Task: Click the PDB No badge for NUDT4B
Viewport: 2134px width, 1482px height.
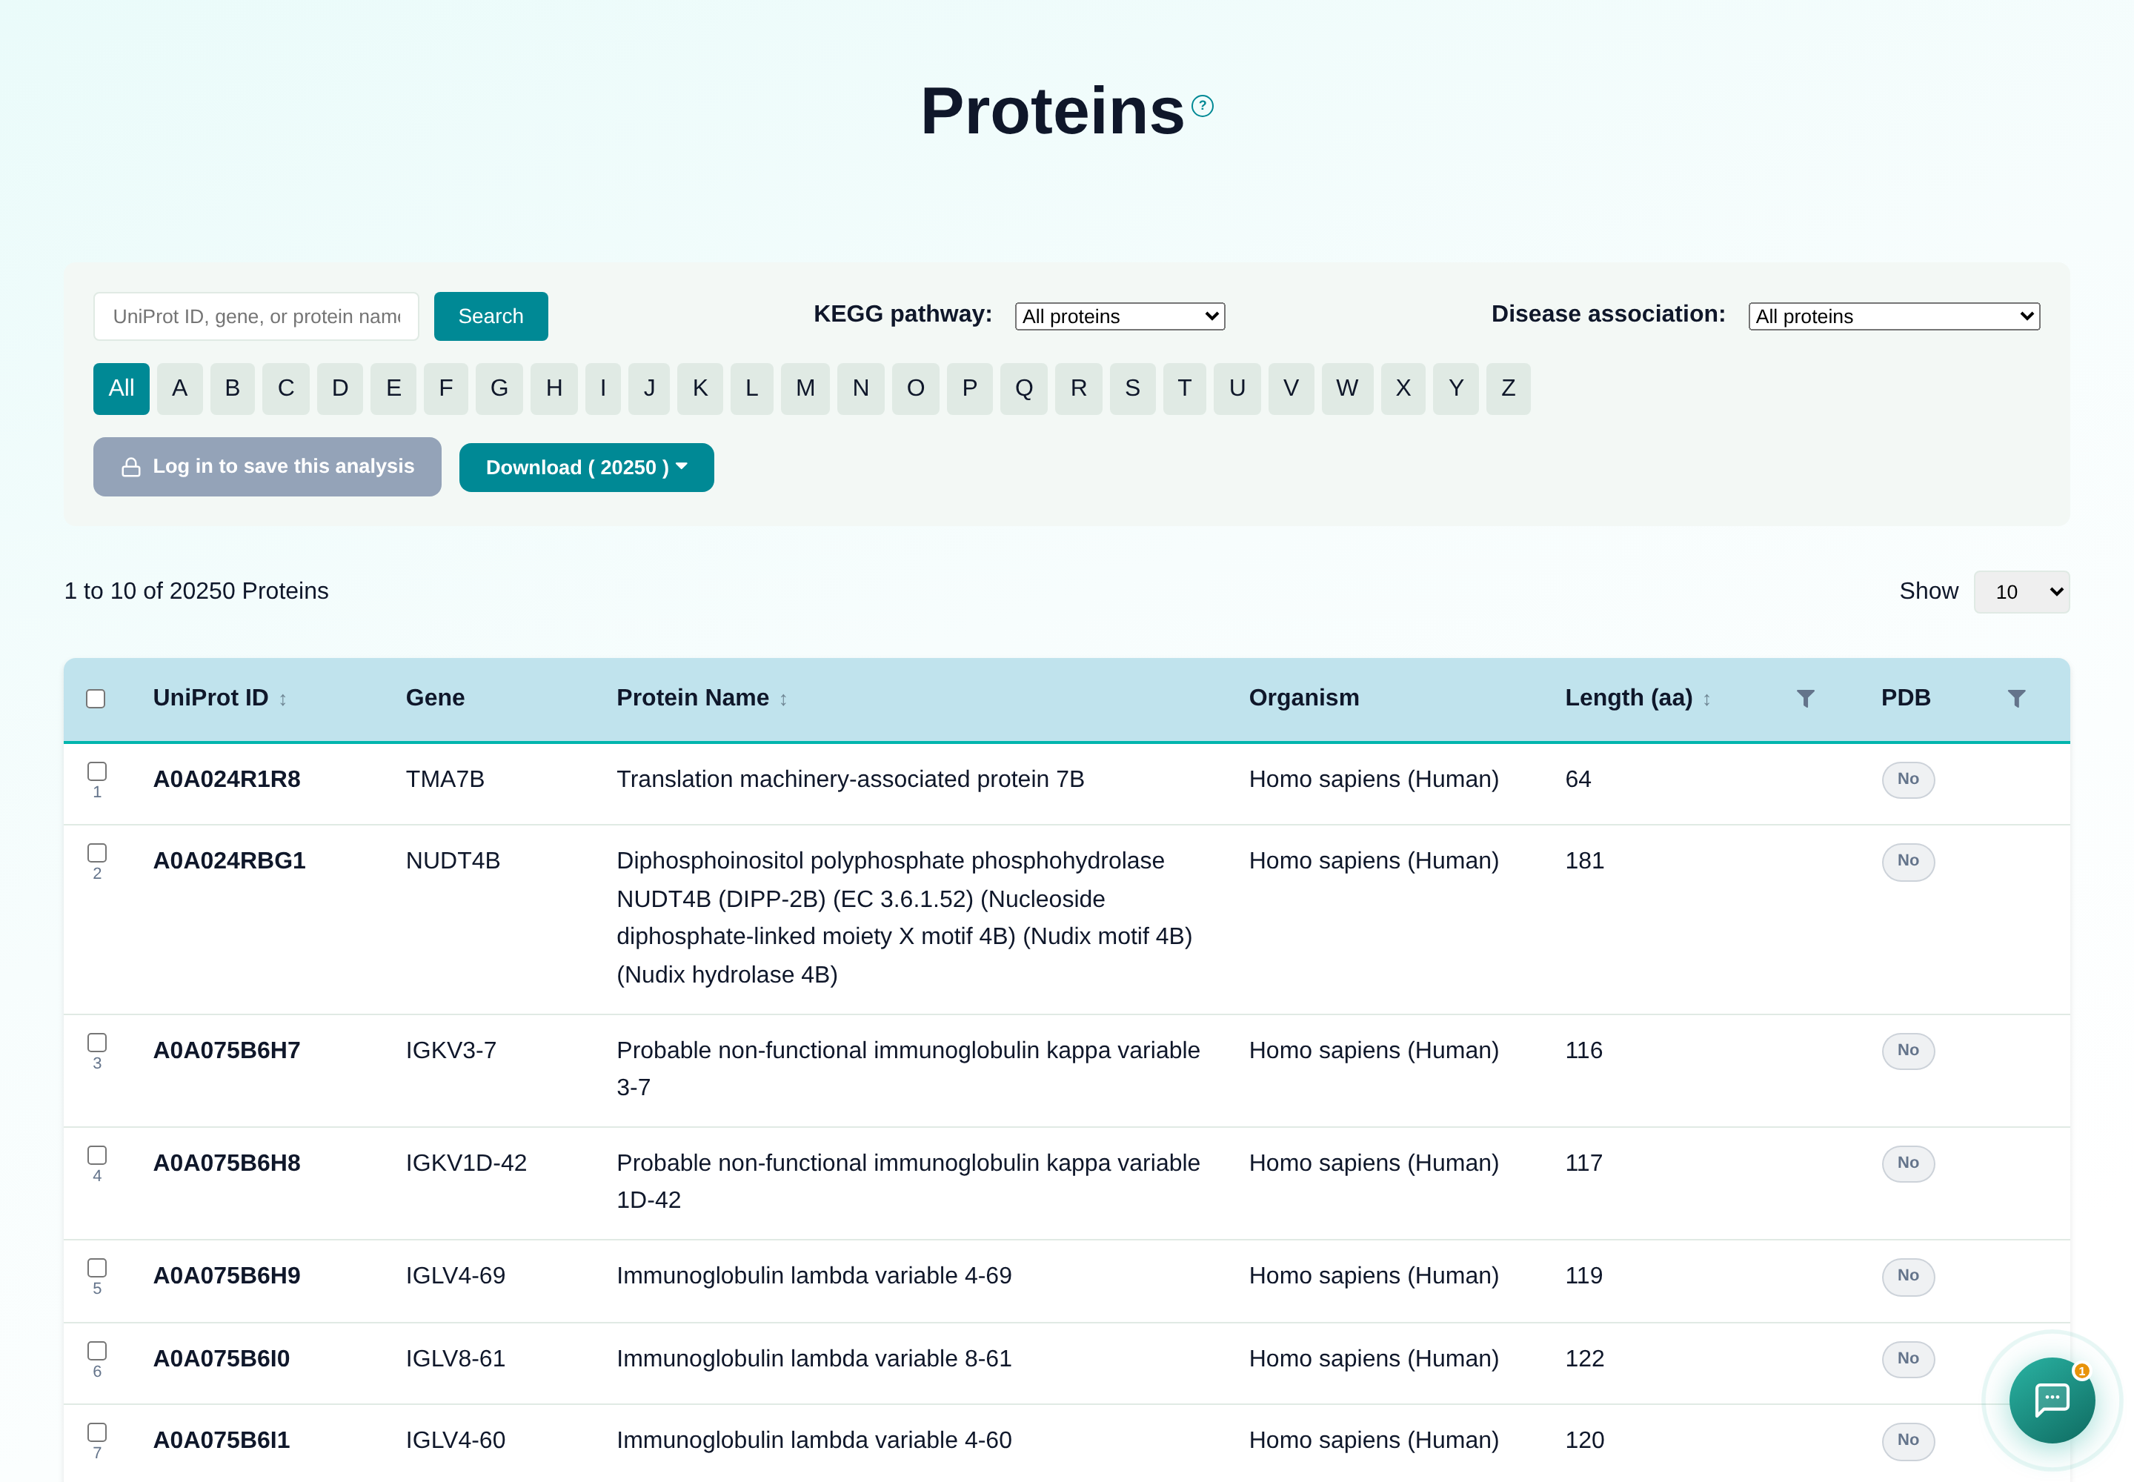Action: click(x=1907, y=861)
